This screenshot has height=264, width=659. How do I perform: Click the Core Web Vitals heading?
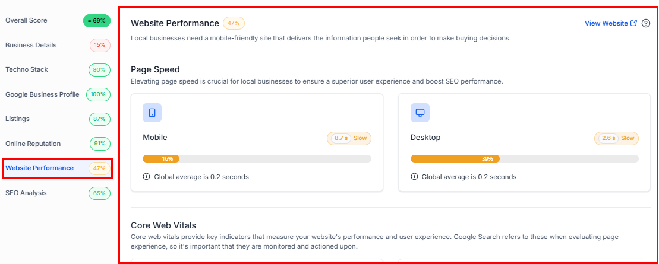(163, 225)
